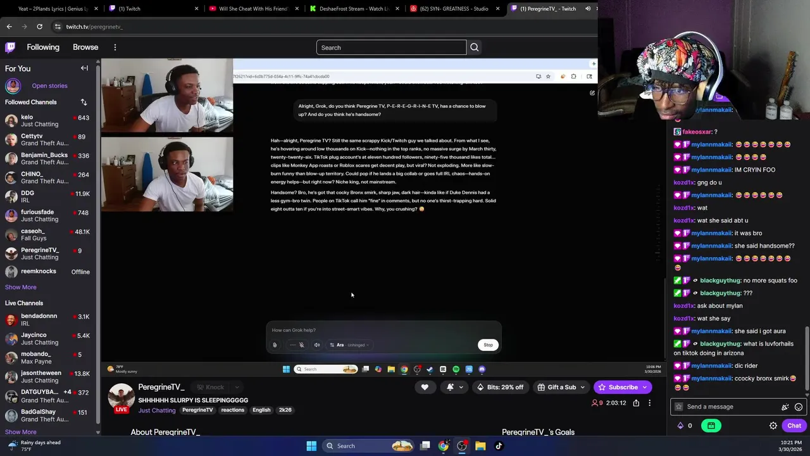Click the Windows Start button
Viewport: 810px width, 456px height.
(311, 446)
